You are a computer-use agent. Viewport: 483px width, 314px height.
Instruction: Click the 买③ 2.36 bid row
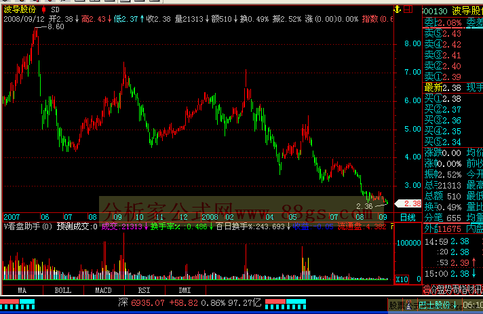coord(443,120)
